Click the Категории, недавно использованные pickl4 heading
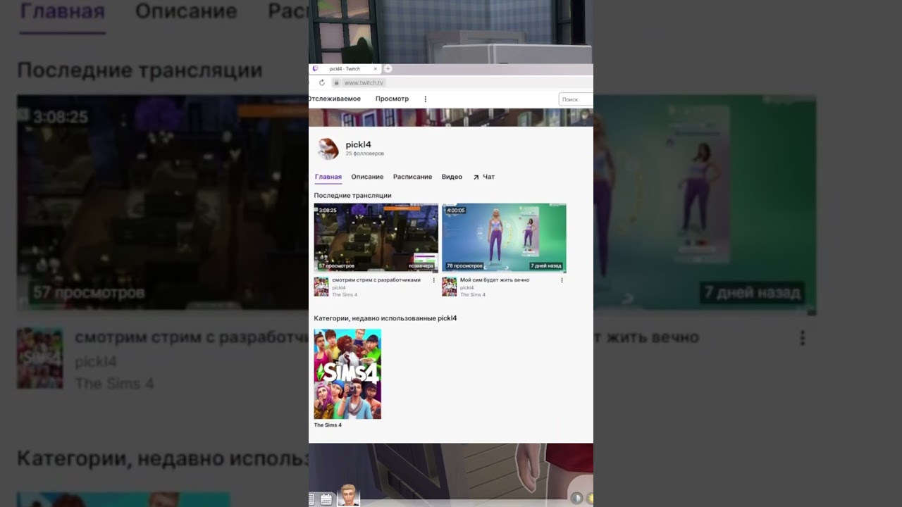This screenshot has width=902, height=507. click(x=385, y=318)
